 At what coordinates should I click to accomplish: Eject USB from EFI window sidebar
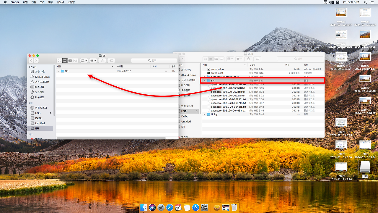point(50,113)
